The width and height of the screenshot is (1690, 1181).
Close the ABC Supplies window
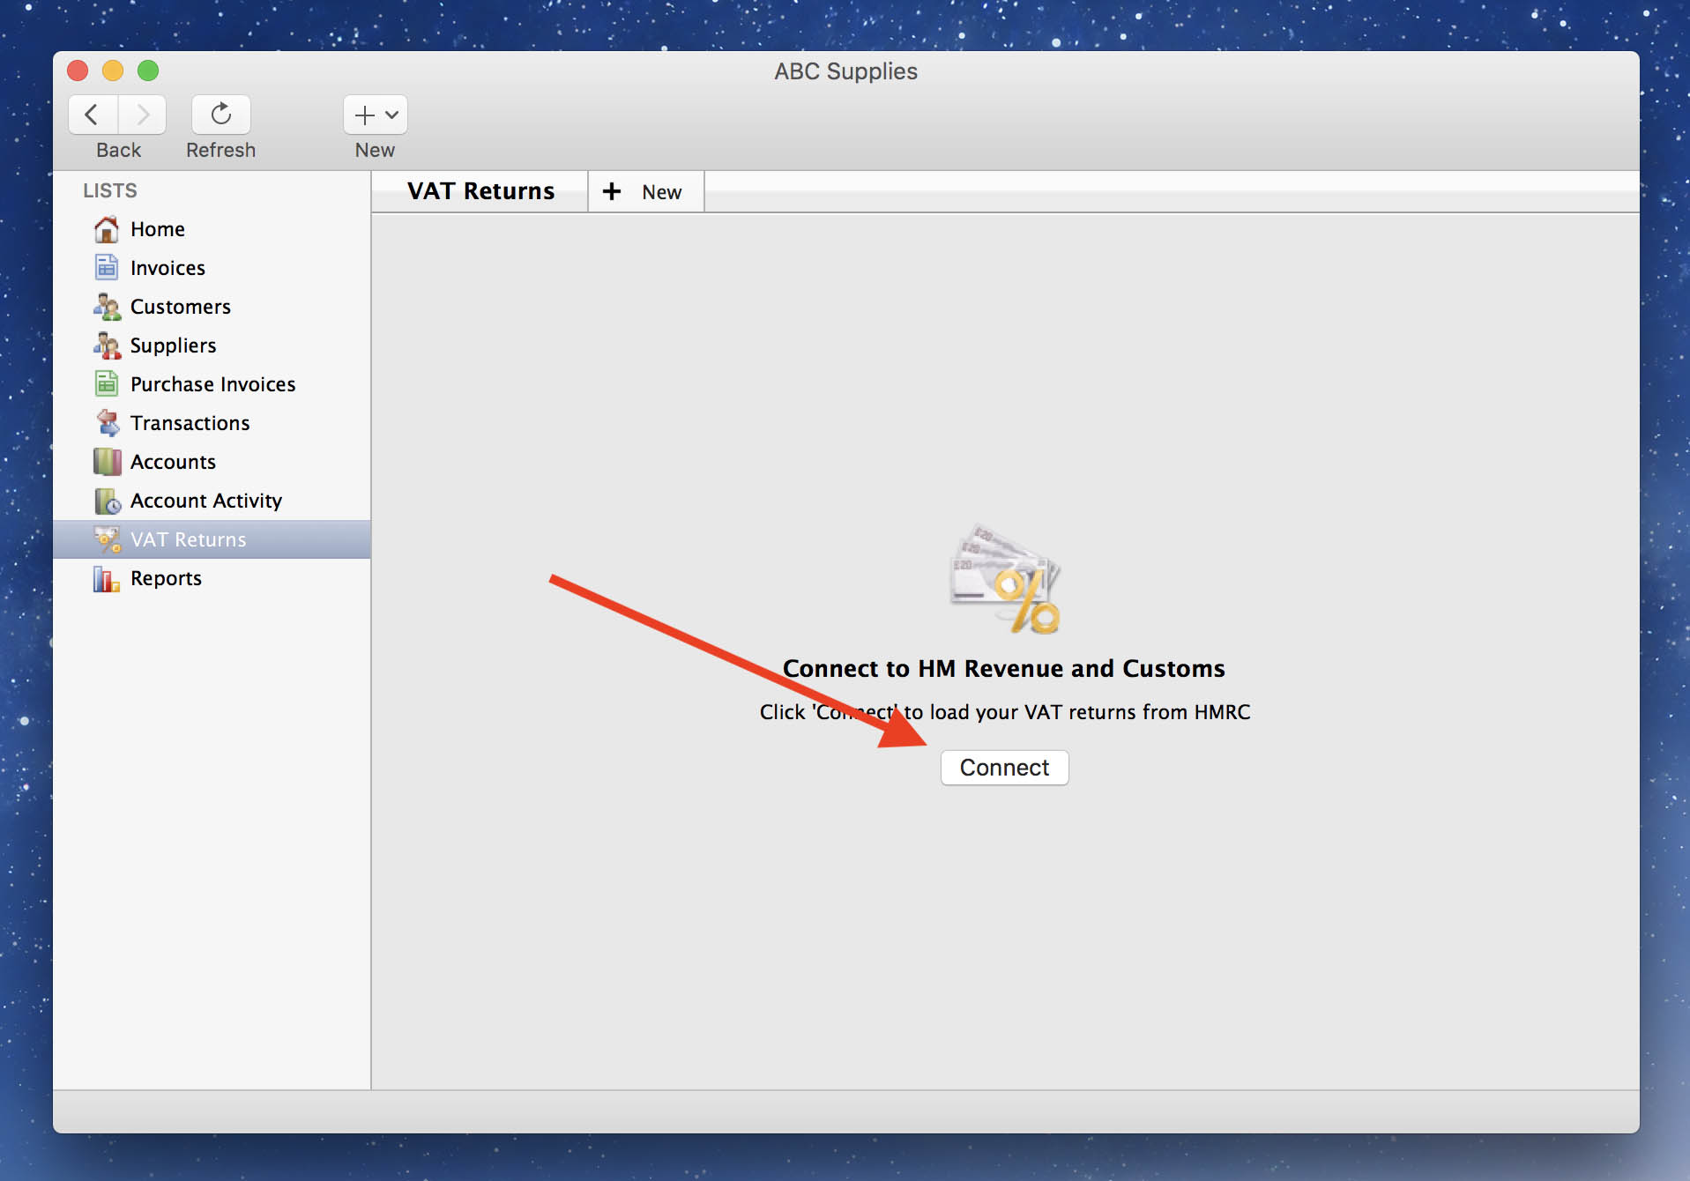pos(78,71)
